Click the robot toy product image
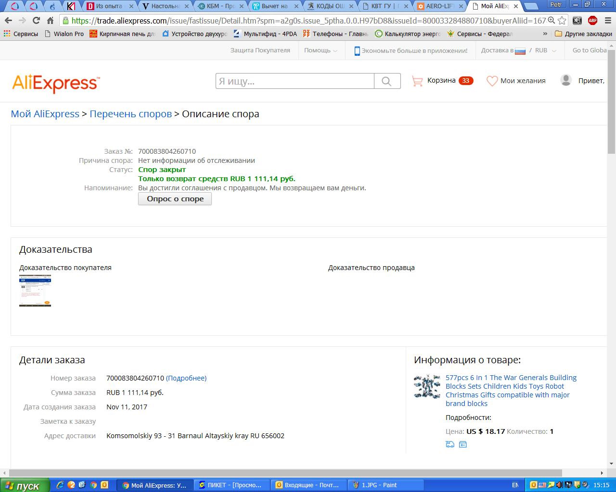Screen dimensions: 616x492 tap(427, 387)
